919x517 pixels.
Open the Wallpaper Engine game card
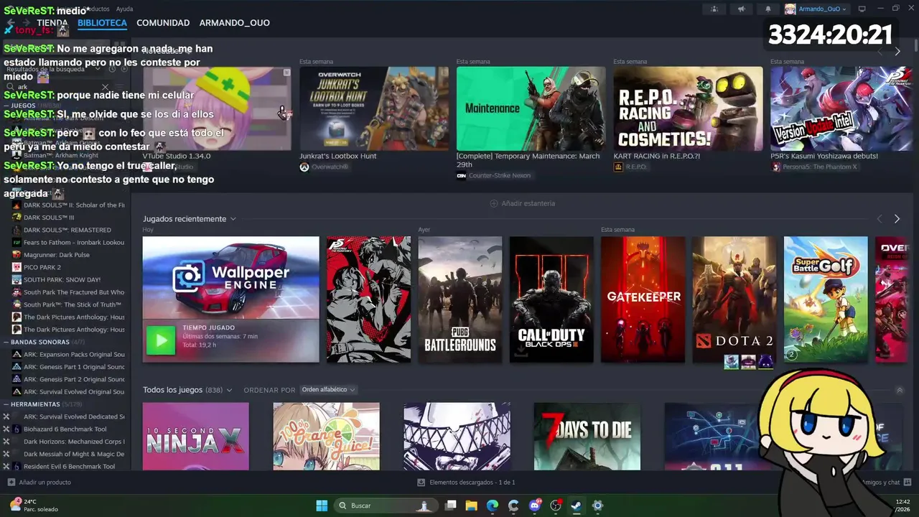[230, 278]
